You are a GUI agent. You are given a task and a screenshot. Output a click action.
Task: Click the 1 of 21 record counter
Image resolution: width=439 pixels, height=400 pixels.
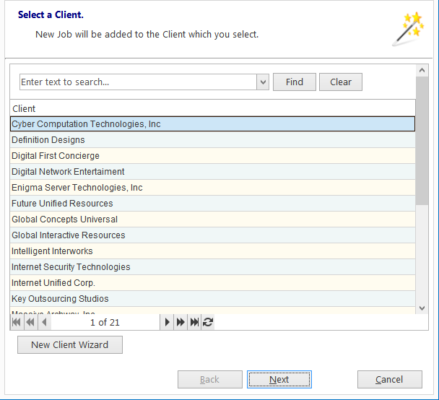click(105, 323)
